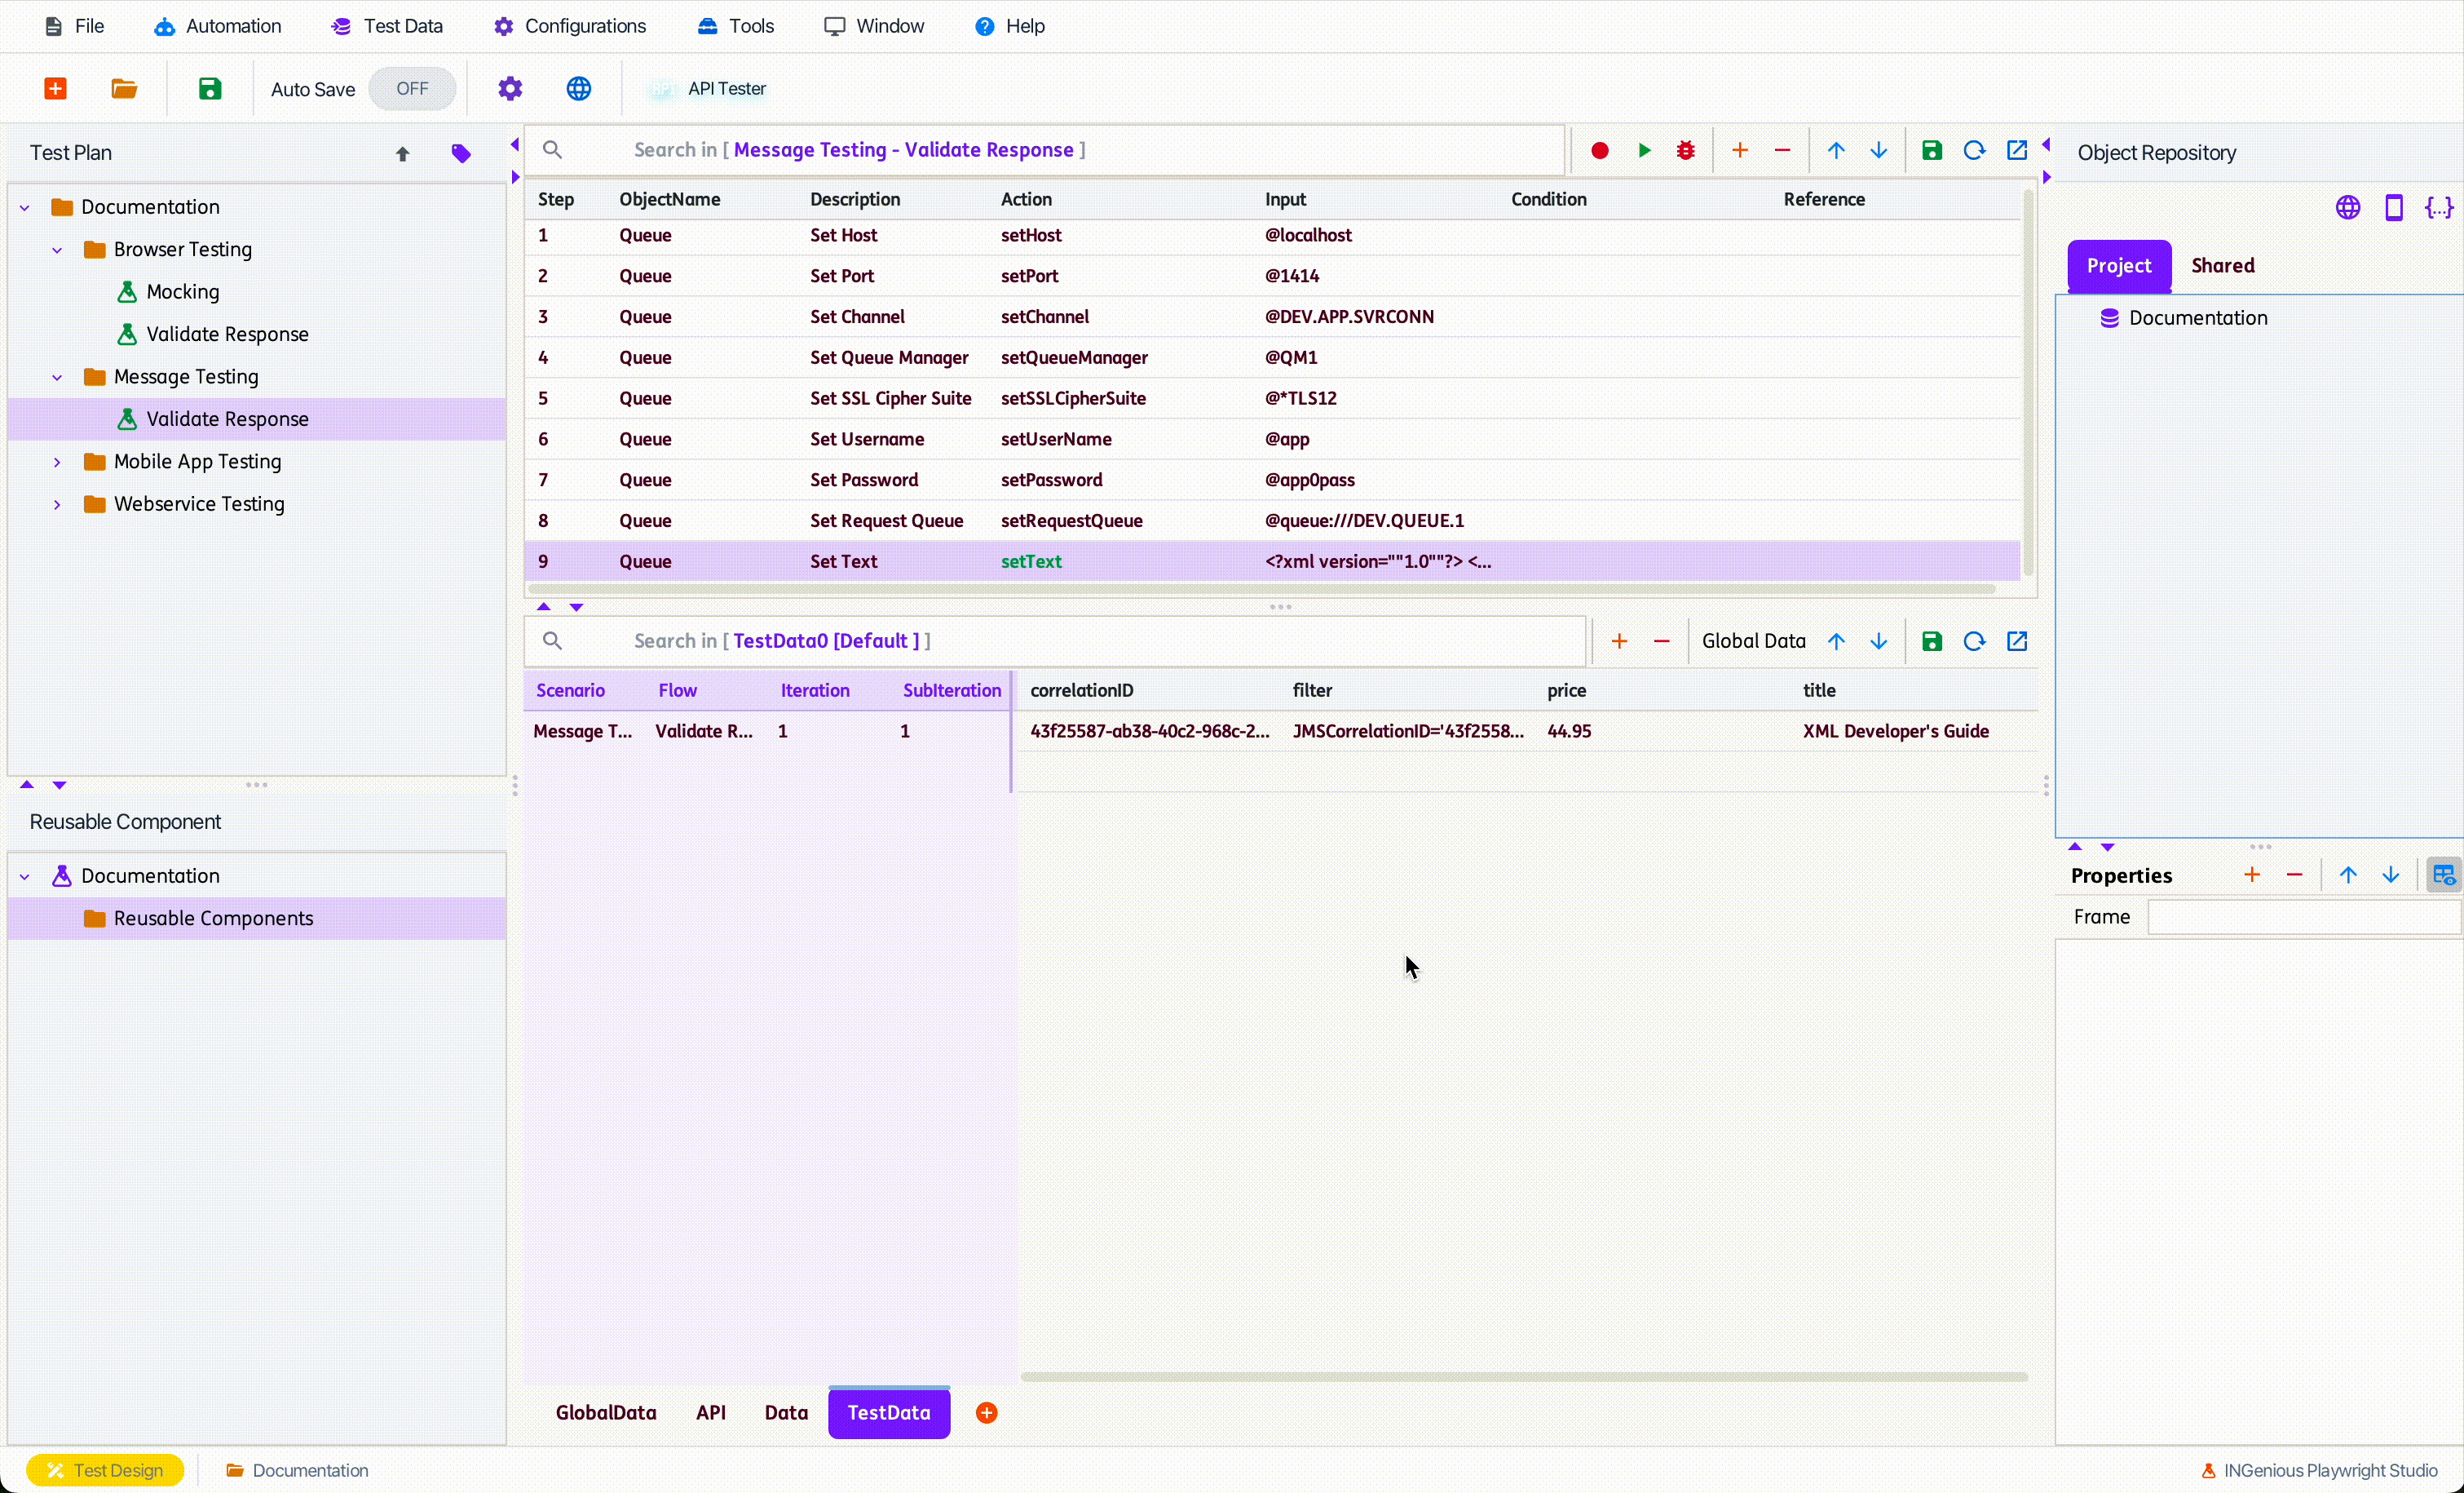This screenshot has width=2464, height=1493.
Task: Save test steps with green save icon
Action: 1932,150
